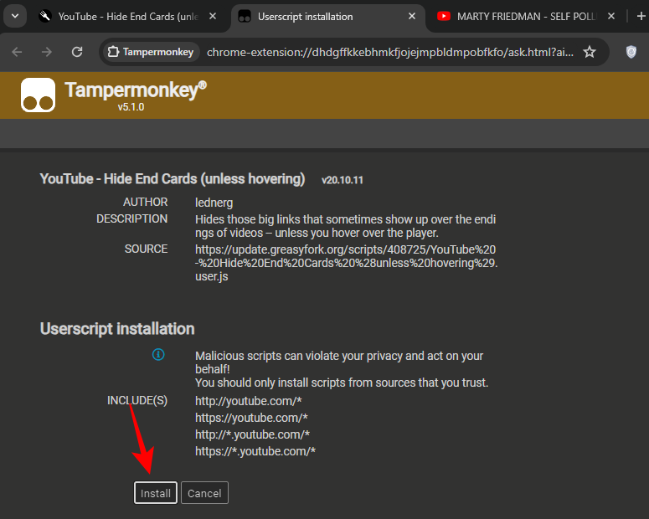649x519 pixels.
Task: Click the Tampermonkey version v5.1.0 label
Action: [131, 107]
